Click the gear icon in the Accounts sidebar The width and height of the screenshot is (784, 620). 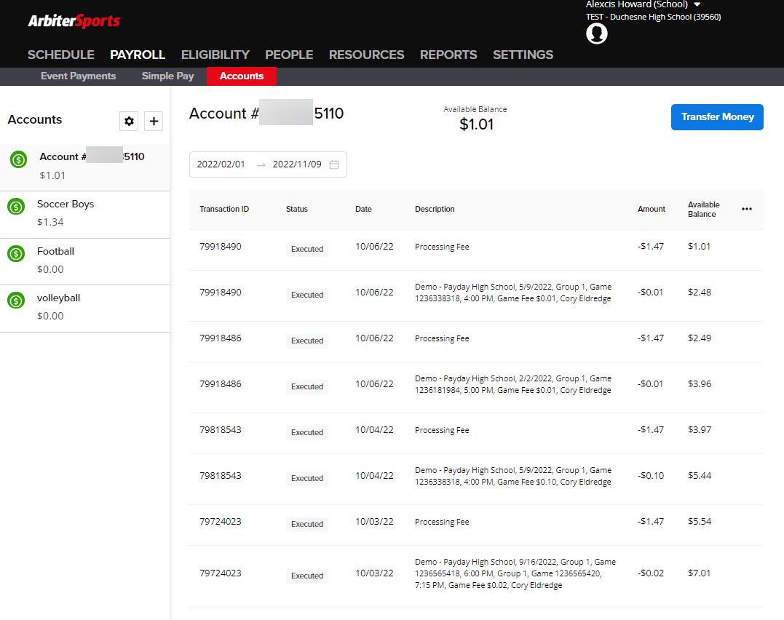click(x=129, y=121)
